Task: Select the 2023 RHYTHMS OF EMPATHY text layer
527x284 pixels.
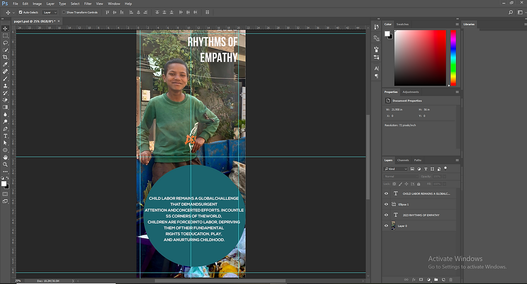Action: (421, 215)
